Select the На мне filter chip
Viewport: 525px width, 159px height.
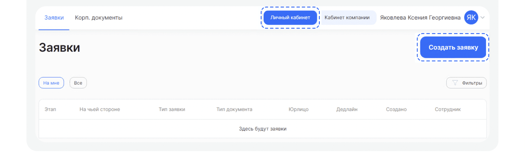[51, 83]
